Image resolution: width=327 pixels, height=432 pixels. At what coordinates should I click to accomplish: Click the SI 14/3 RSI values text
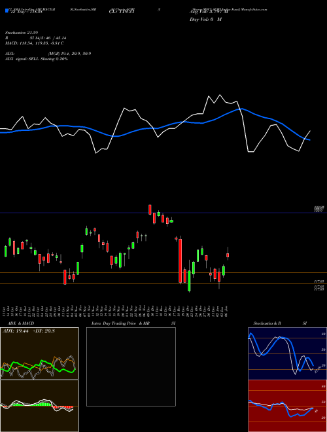(x=48, y=38)
